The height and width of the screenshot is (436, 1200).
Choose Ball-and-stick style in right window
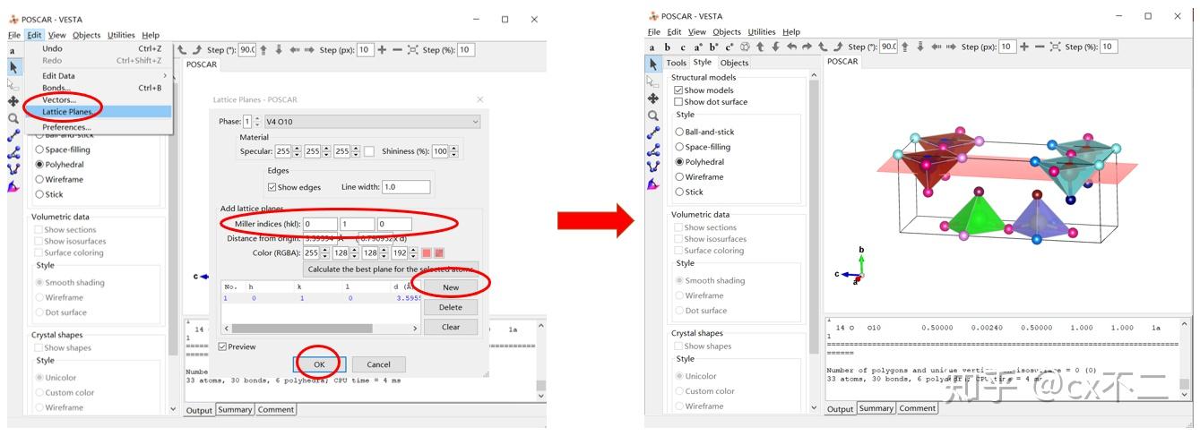679,132
